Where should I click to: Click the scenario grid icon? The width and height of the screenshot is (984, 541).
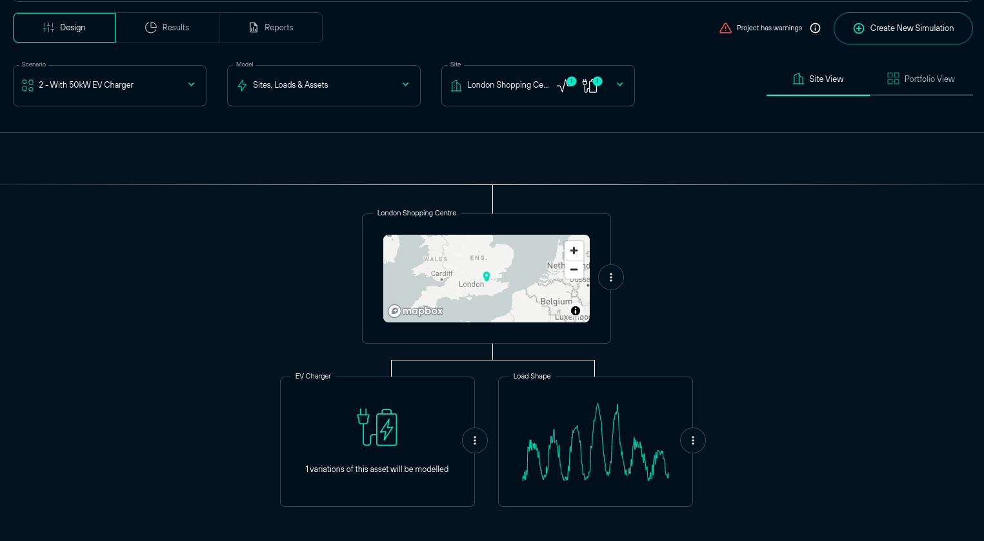pos(28,85)
